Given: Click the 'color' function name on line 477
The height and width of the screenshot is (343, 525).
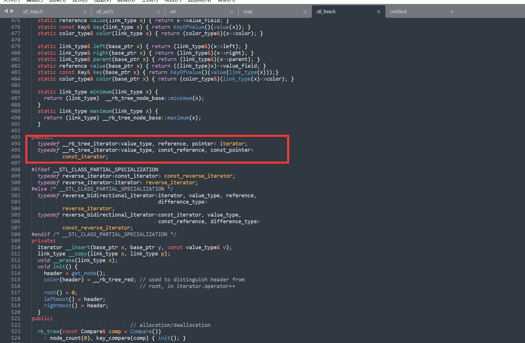Looking at the screenshot, I should tap(104, 33).
